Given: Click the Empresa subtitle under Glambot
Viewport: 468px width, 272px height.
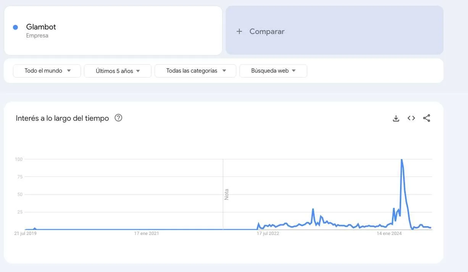Looking at the screenshot, I should click(37, 36).
